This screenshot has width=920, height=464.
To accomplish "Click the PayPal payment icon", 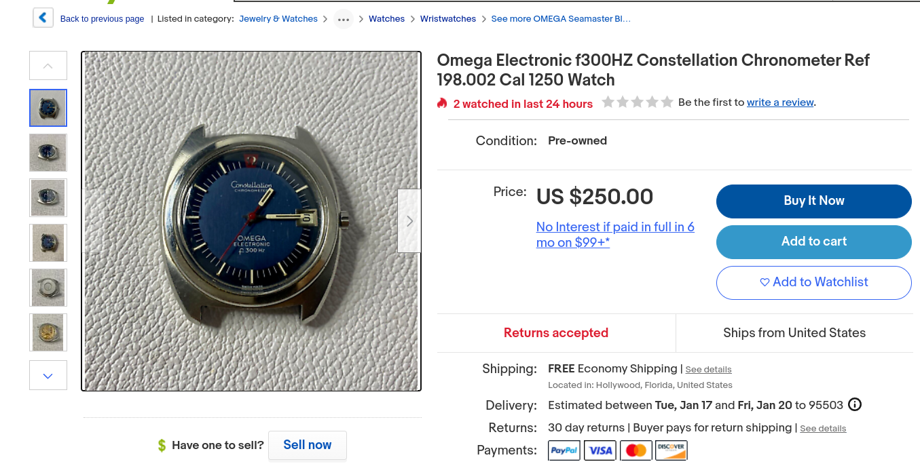I will (564, 450).
